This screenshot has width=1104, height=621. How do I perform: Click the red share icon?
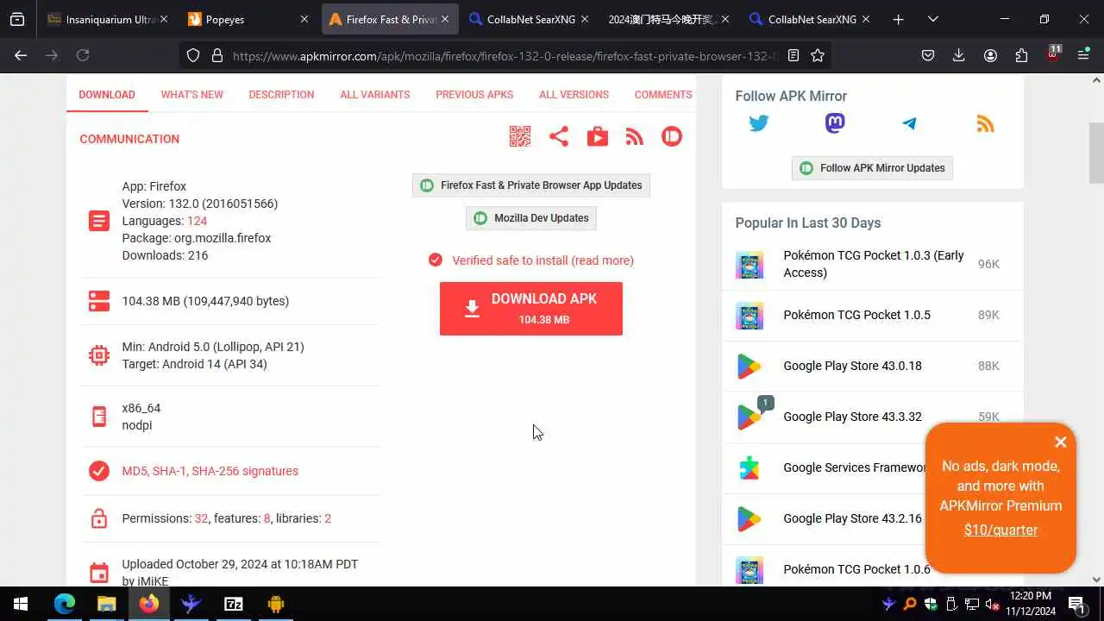[x=559, y=136]
